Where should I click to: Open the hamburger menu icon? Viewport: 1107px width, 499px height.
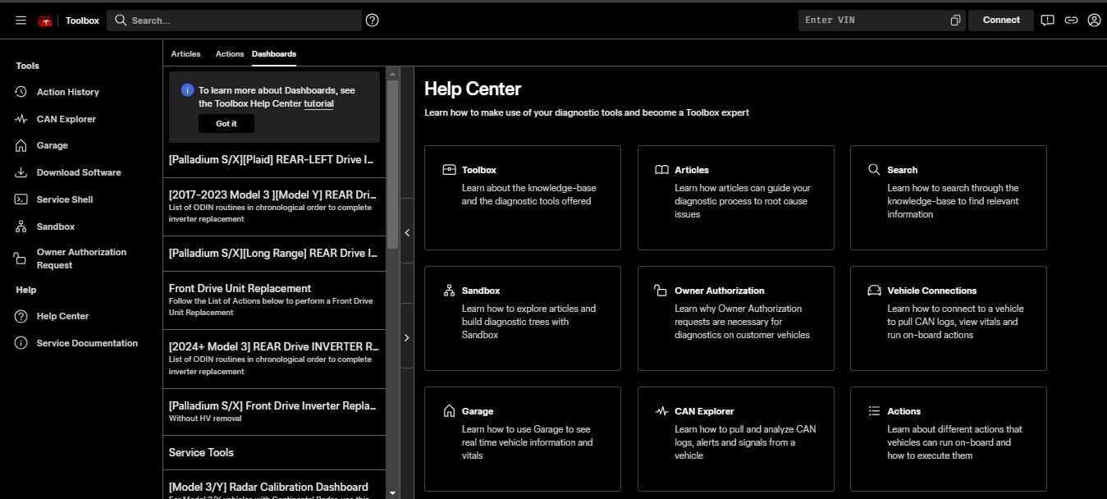pos(21,21)
